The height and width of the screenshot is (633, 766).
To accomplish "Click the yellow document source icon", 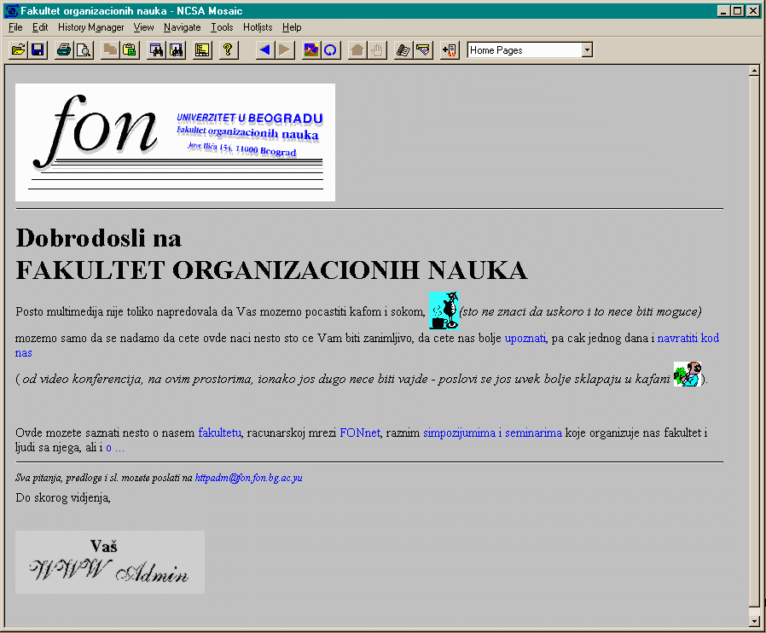I will click(x=202, y=49).
